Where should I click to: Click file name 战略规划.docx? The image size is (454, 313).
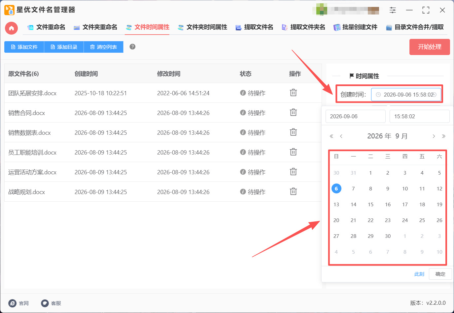tap(26, 192)
